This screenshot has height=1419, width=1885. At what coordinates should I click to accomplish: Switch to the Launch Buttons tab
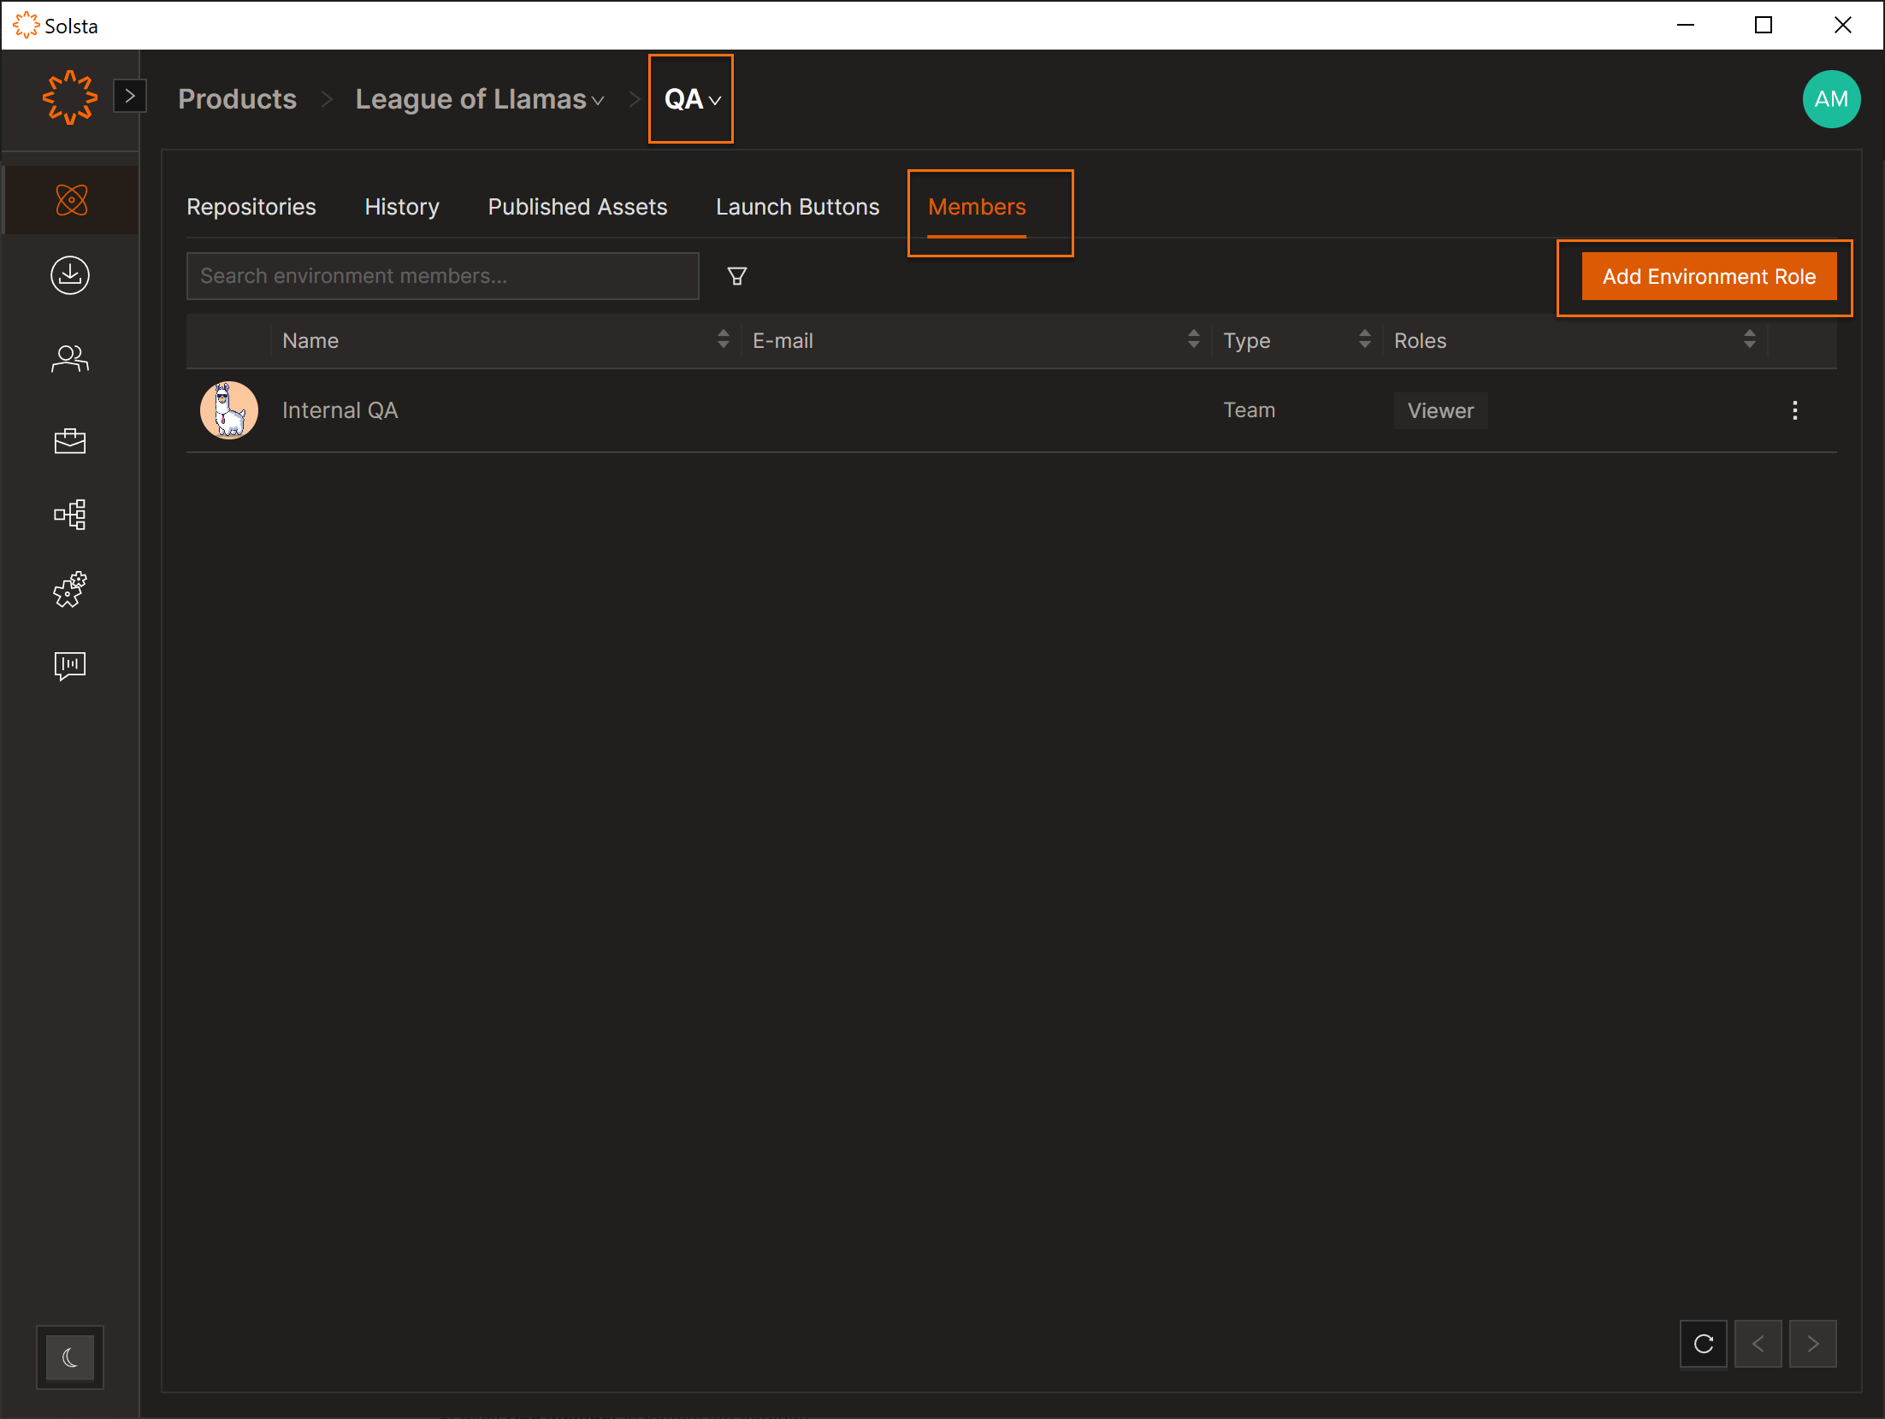pyautogui.click(x=797, y=207)
